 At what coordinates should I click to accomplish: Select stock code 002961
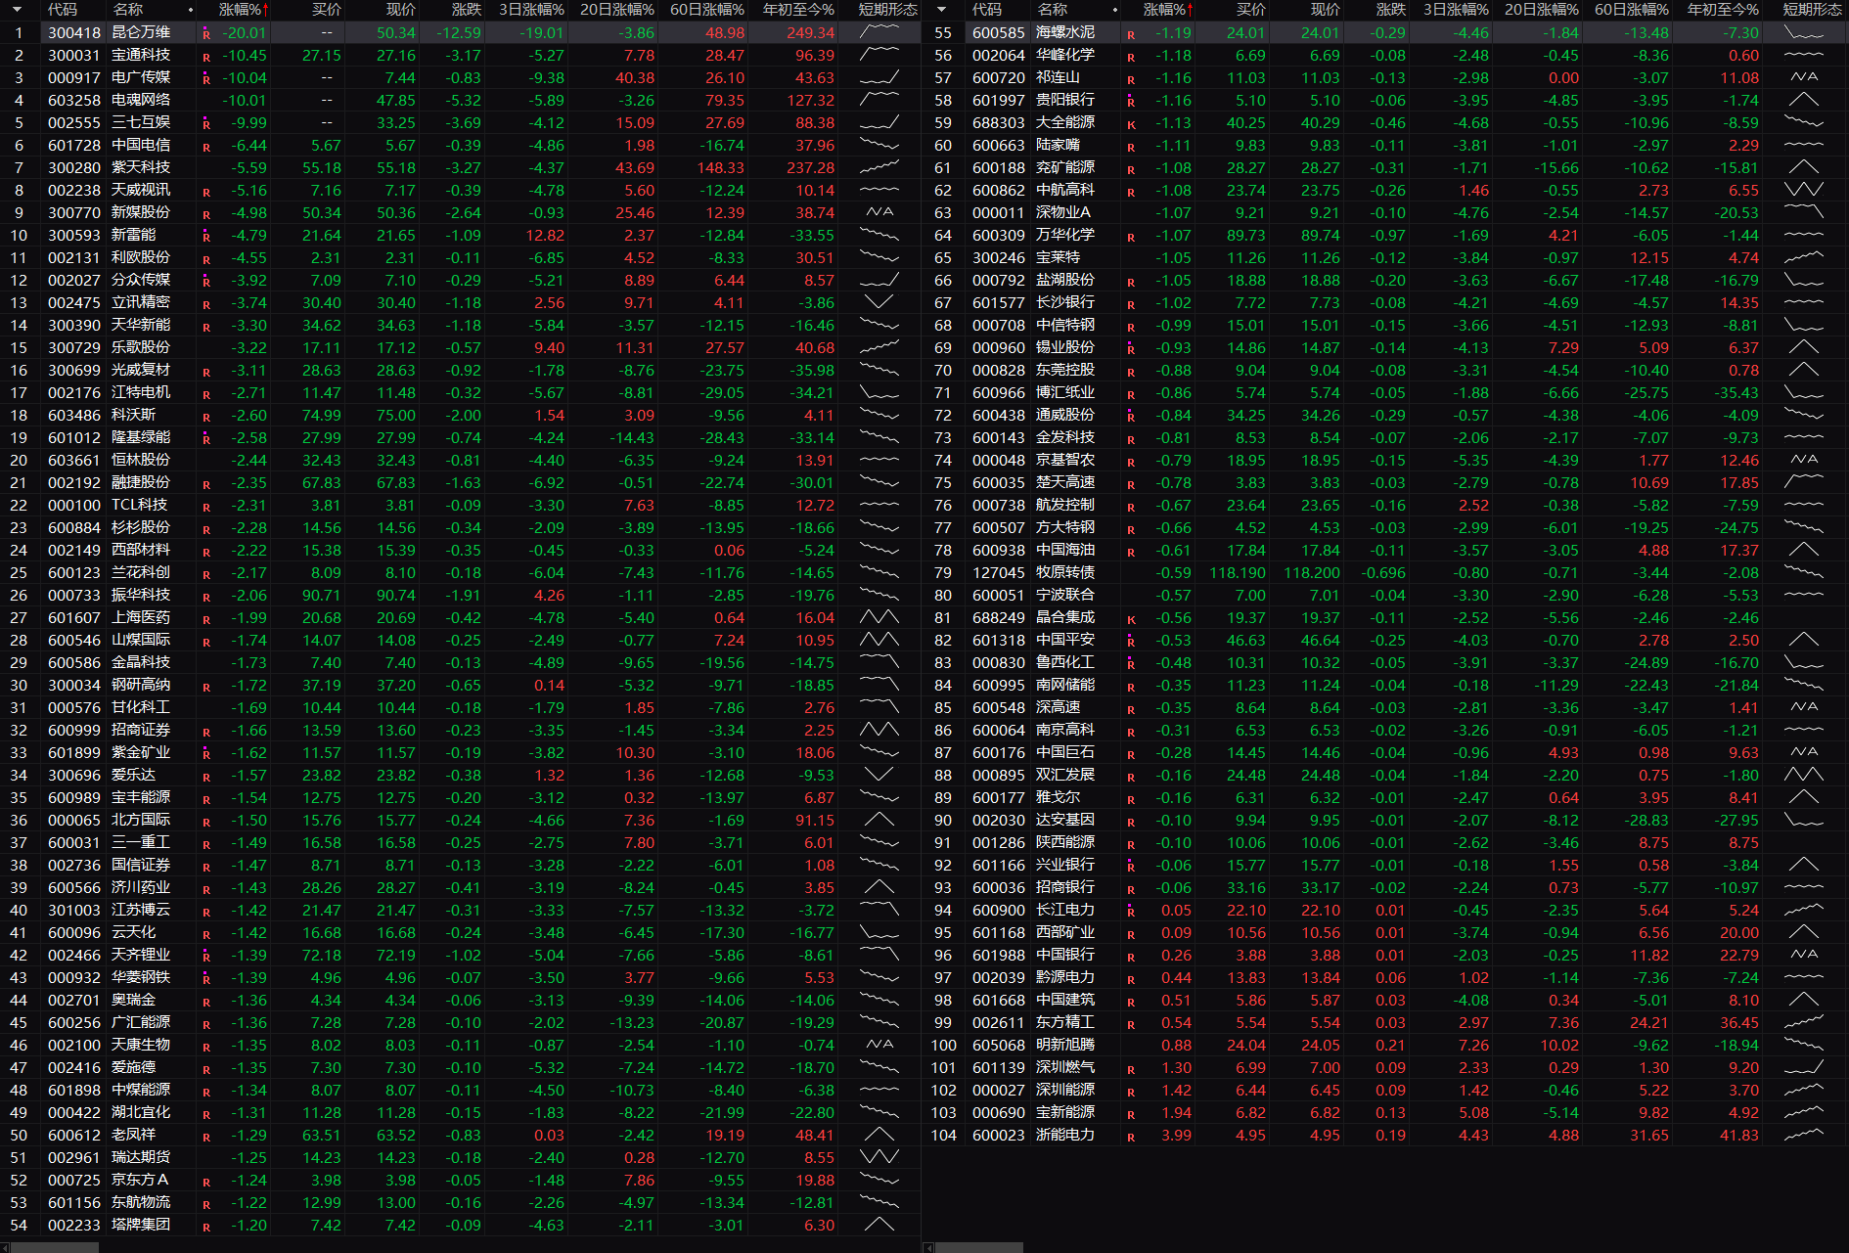74,1158
